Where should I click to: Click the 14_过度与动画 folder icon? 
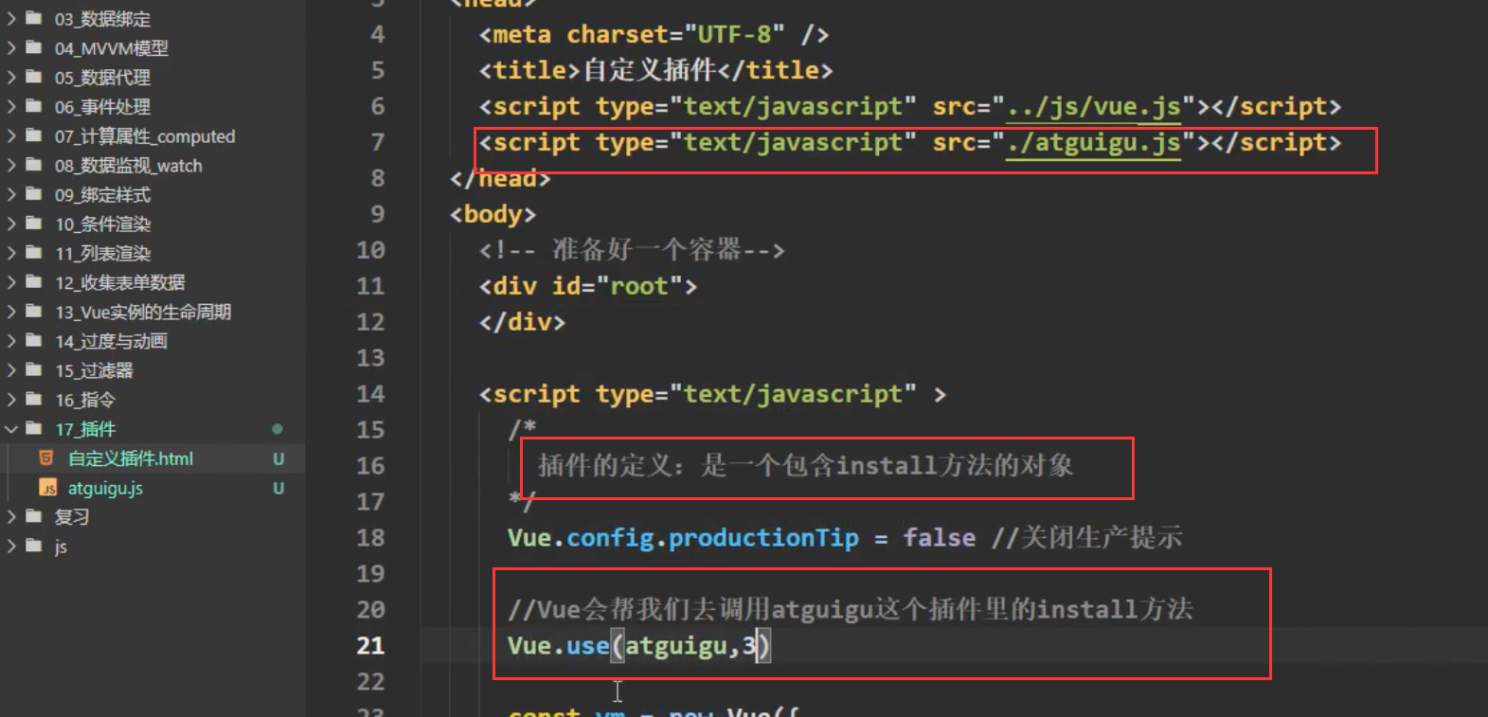tap(34, 341)
